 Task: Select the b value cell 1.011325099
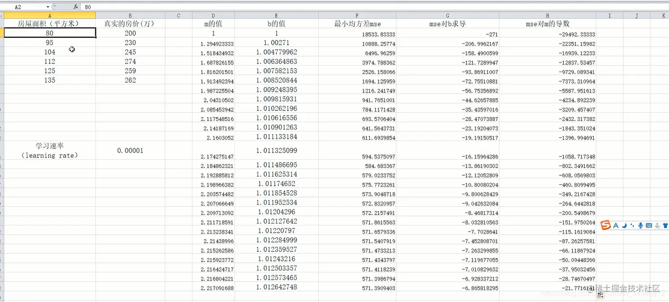tap(276, 151)
